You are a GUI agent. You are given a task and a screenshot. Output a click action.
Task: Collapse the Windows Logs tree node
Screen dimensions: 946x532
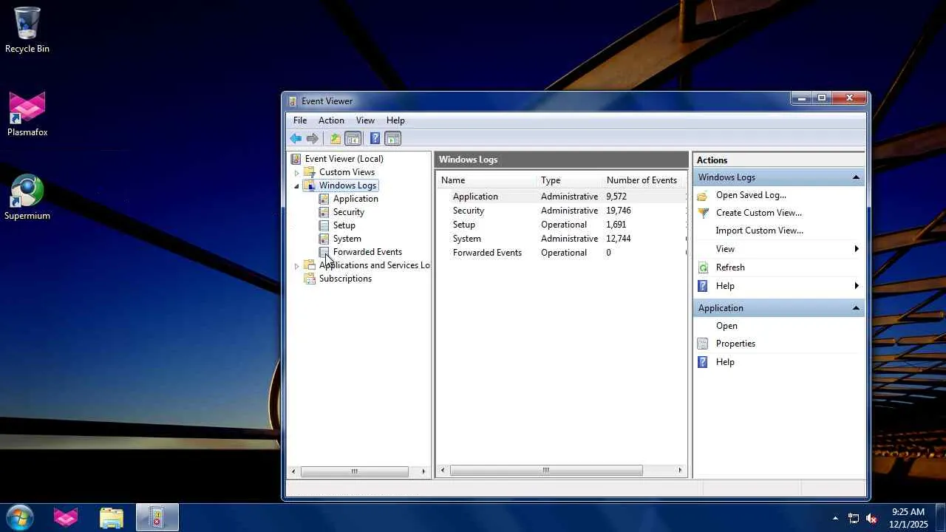(297, 186)
